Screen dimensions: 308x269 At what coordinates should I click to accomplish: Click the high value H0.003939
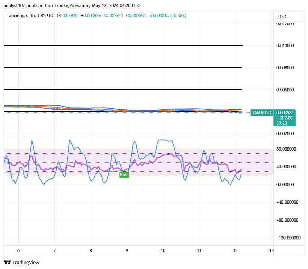(x=91, y=16)
